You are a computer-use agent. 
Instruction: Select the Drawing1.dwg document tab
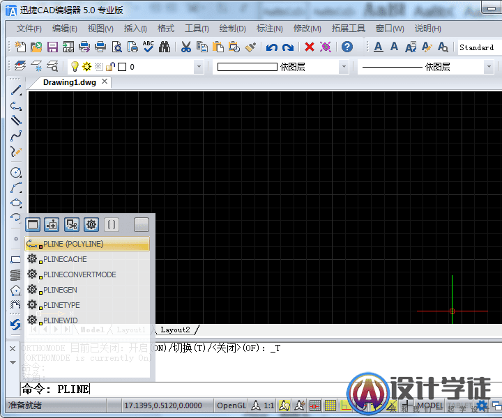pos(70,82)
